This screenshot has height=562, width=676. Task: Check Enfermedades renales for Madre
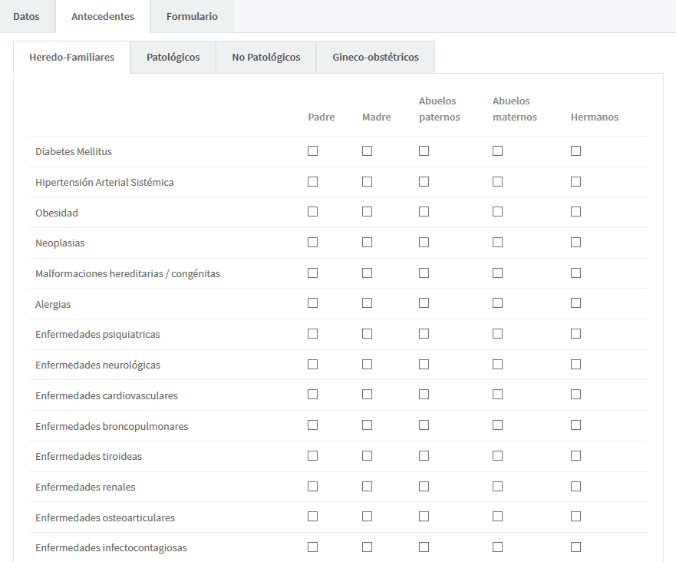click(x=367, y=486)
